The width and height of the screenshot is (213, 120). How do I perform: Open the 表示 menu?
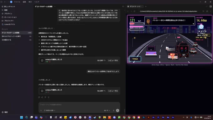[30, 2]
